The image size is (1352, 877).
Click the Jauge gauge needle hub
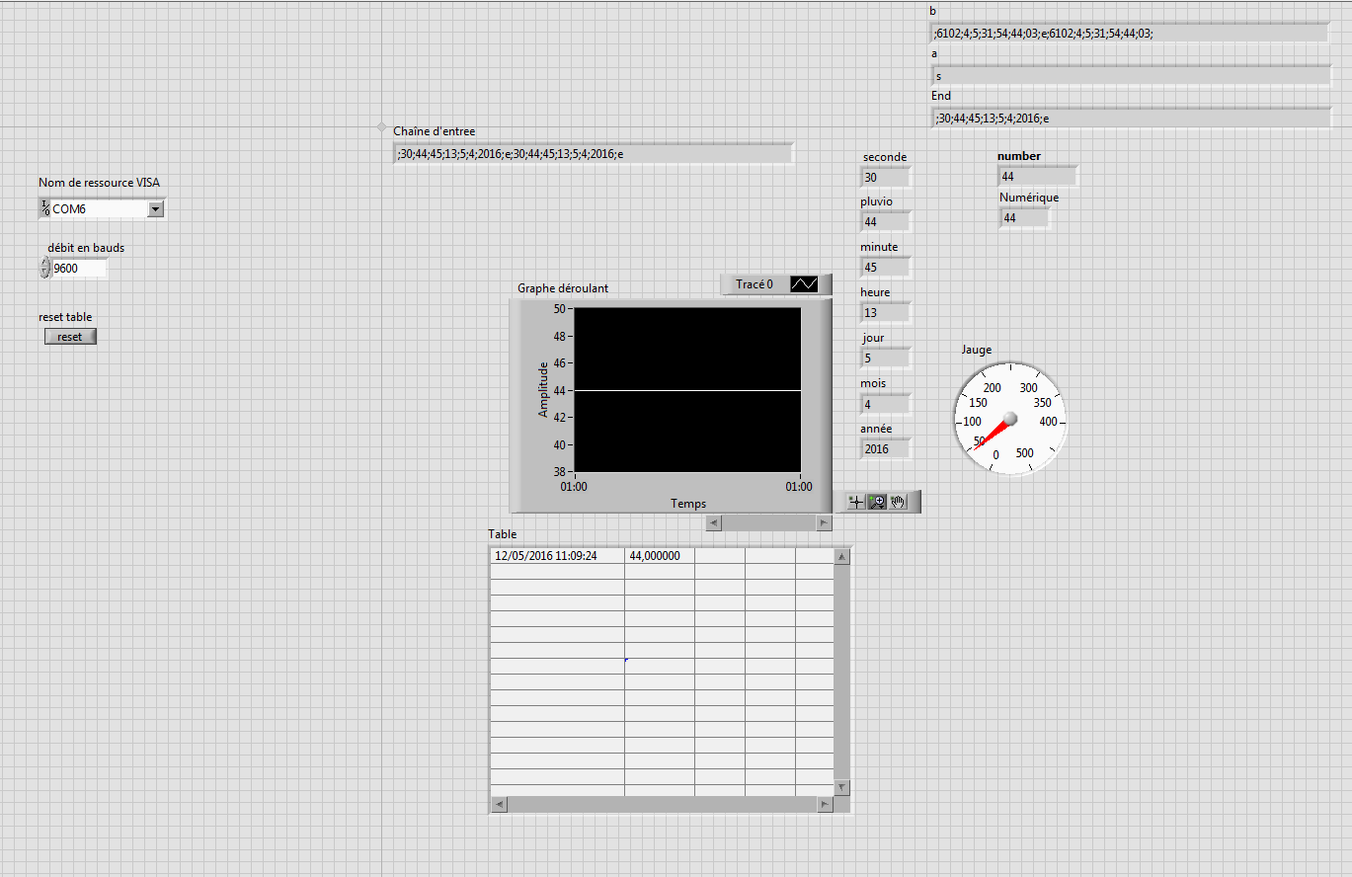(x=1009, y=419)
